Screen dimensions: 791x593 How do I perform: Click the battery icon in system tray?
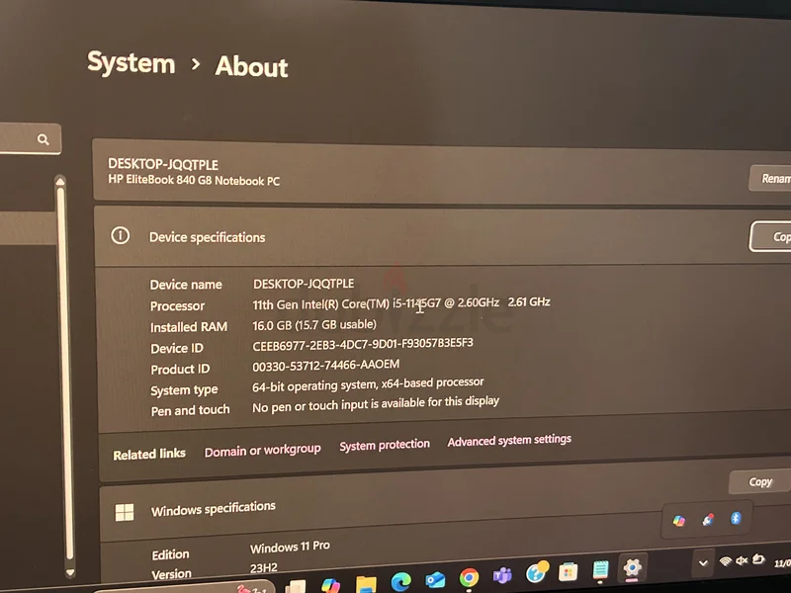click(x=758, y=559)
